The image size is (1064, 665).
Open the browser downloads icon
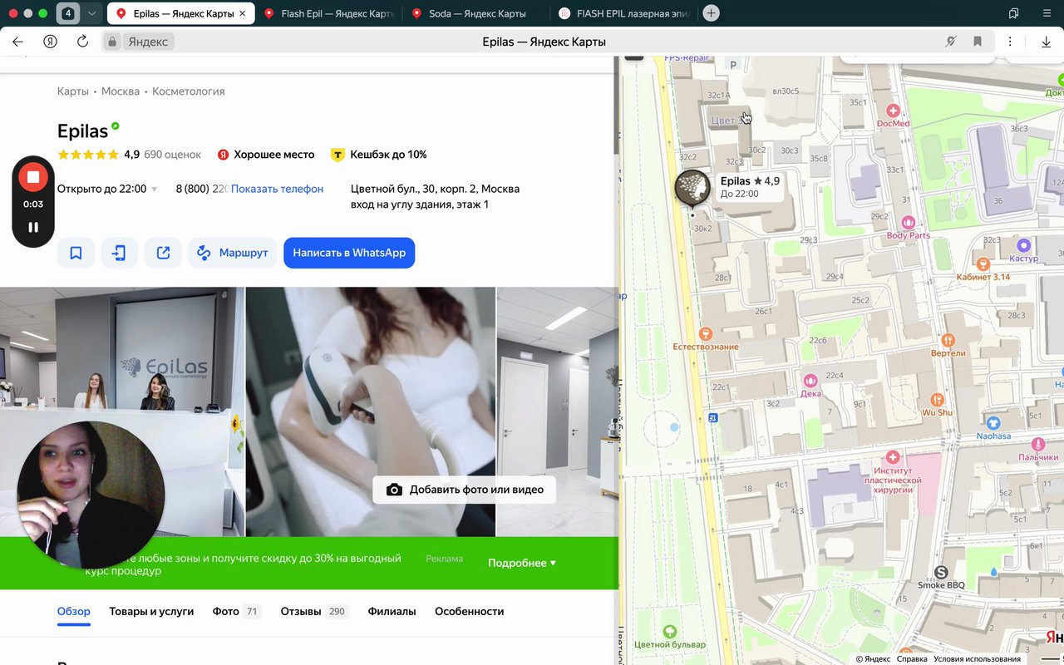pos(1046,42)
